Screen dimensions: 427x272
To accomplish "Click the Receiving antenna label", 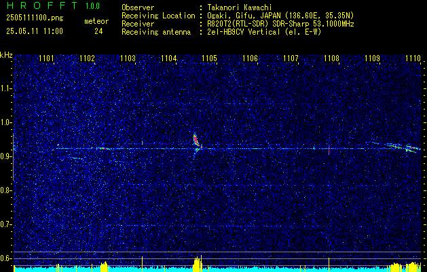I will [x=156, y=32].
